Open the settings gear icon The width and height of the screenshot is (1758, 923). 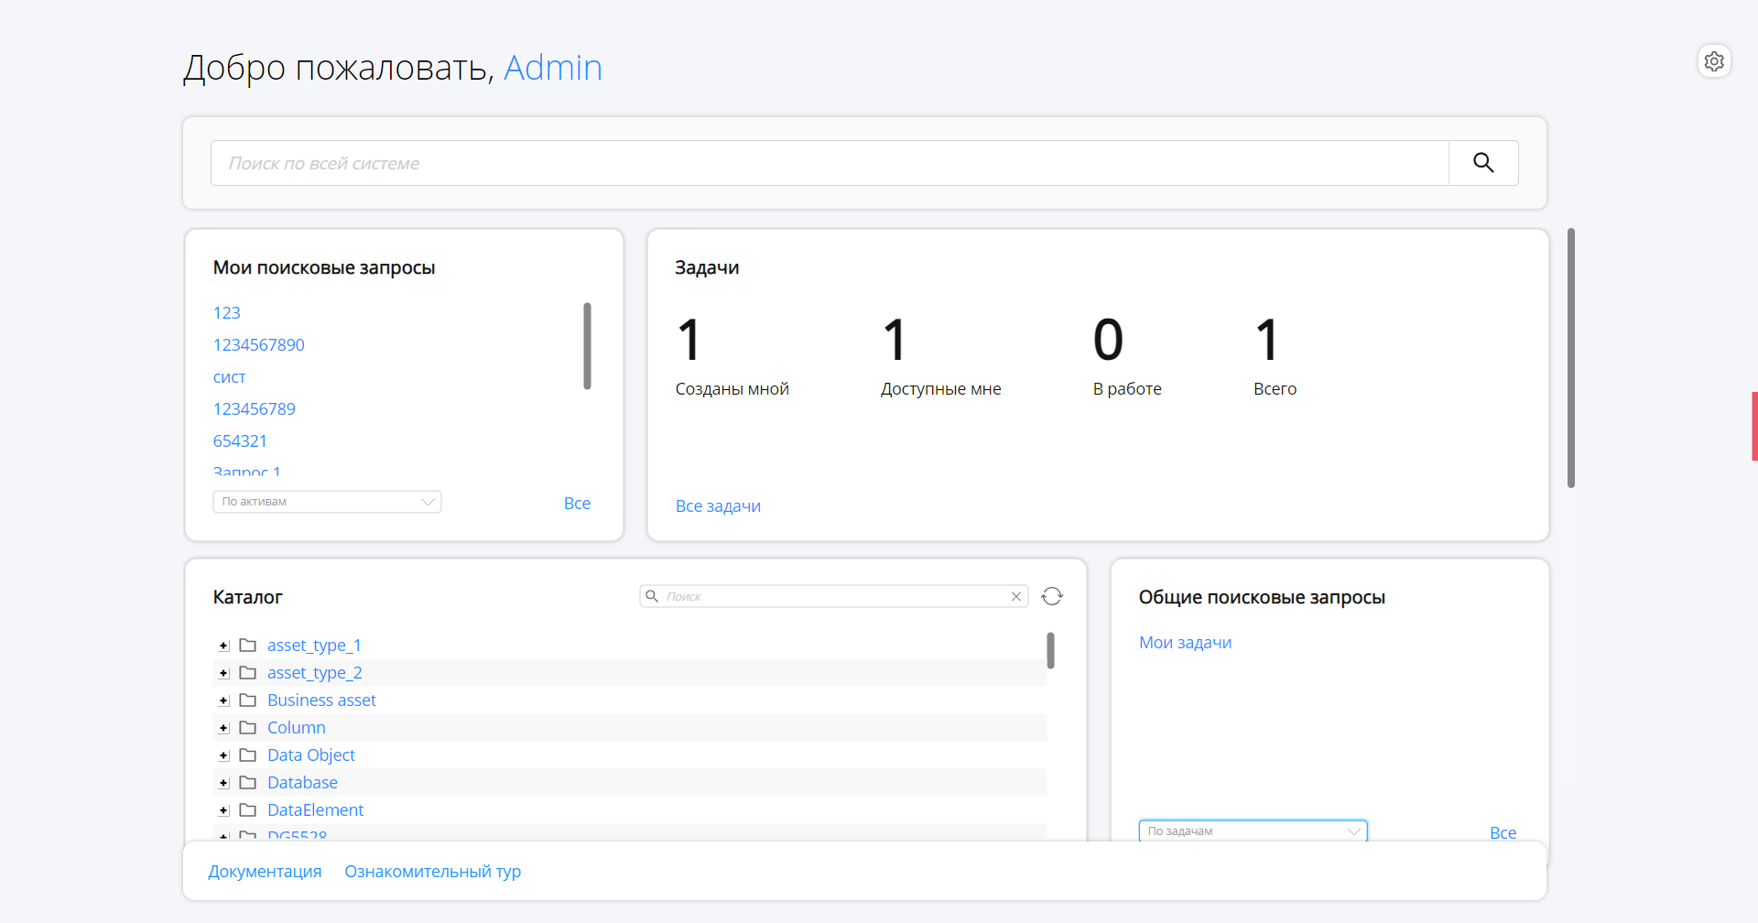coord(1714,61)
